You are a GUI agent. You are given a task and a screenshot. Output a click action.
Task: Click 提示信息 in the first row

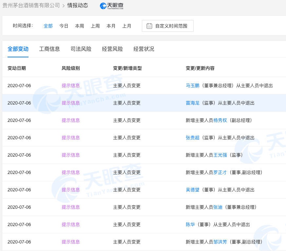tap(70, 86)
